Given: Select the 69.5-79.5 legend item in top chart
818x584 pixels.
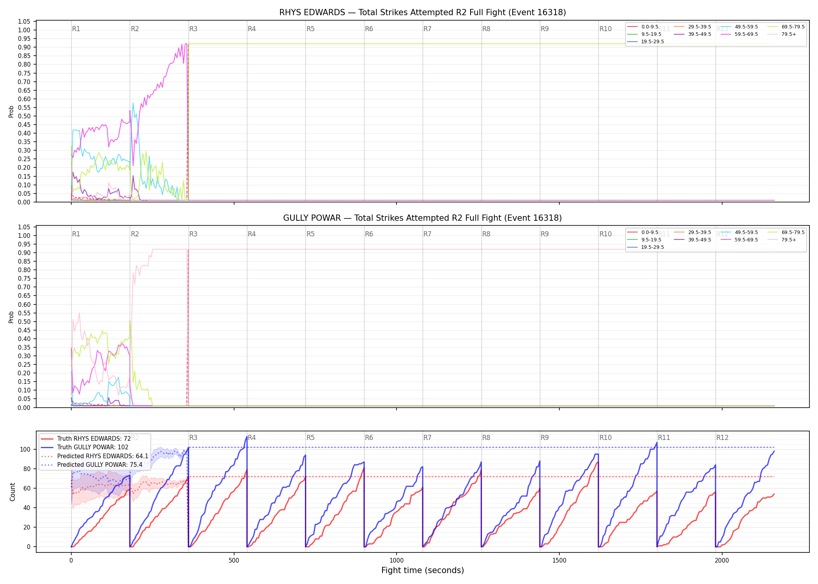Looking at the screenshot, I should pyautogui.click(x=786, y=27).
